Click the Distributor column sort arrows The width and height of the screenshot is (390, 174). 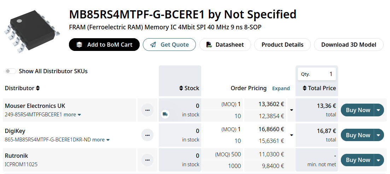pos(38,88)
